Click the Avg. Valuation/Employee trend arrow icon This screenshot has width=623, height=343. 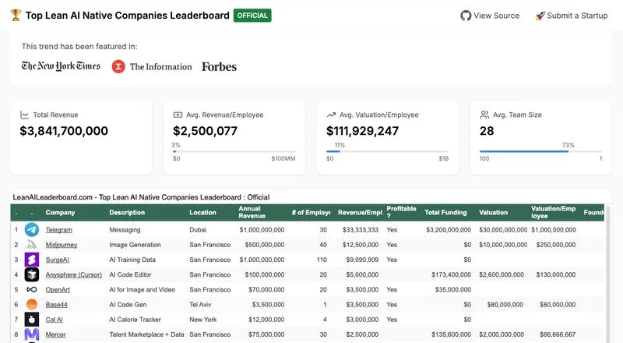pyautogui.click(x=331, y=115)
